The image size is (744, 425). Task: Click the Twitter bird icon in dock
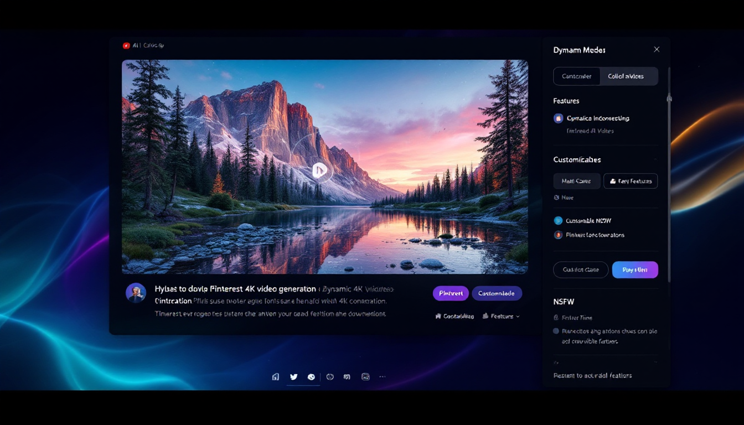pyautogui.click(x=293, y=377)
